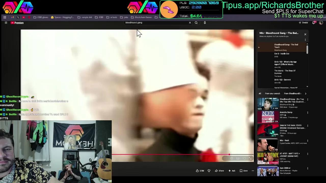326x183 pixels.
Task: Open the KT #757 Matt Rife Kill Tony video
Action: point(268,158)
